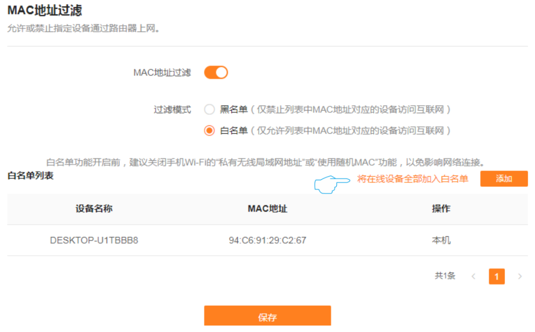
Task: Click the 本机 label in row
Action: (441, 240)
